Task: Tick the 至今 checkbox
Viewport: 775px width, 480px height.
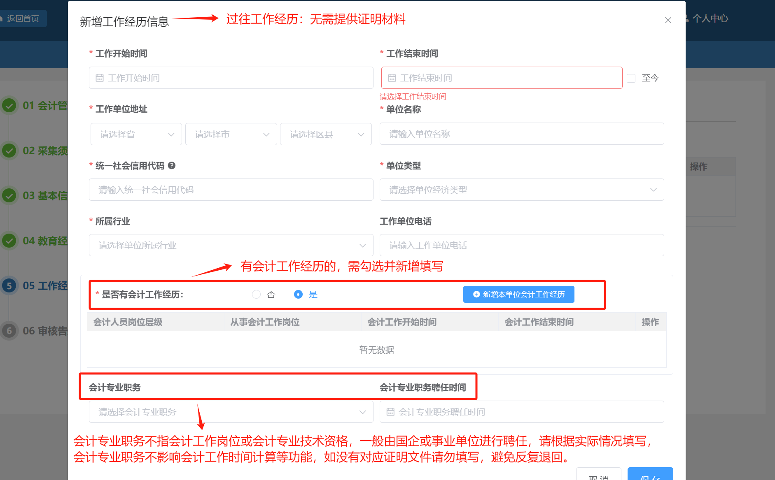Action: [x=631, y=78]
